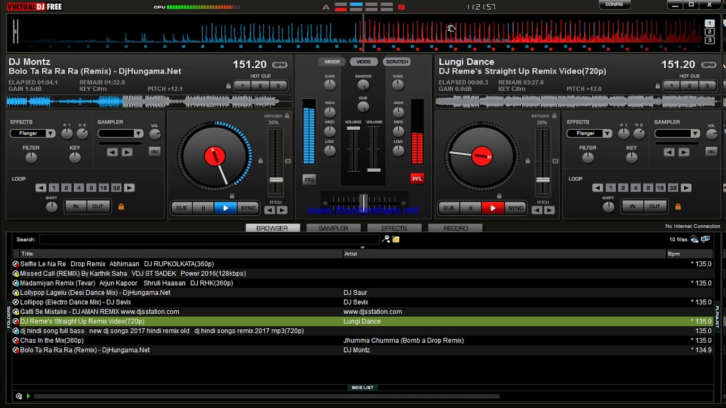Open the SAMPLER tab

coord(334,228)
